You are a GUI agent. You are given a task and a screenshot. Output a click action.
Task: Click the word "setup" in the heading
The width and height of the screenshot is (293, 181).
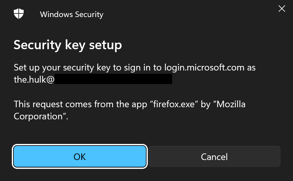[x=105, y=45]
